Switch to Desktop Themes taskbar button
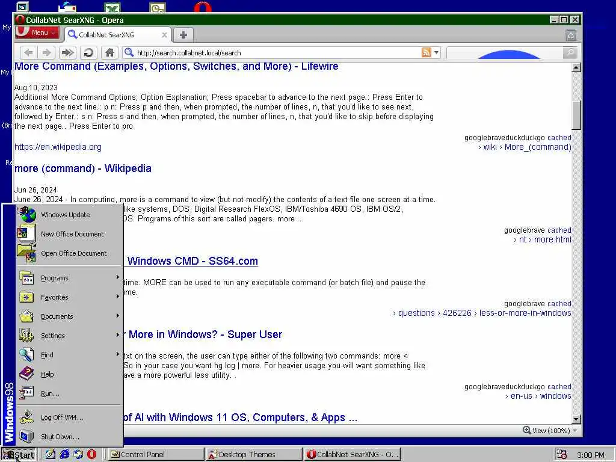 (x=254, y=455)
